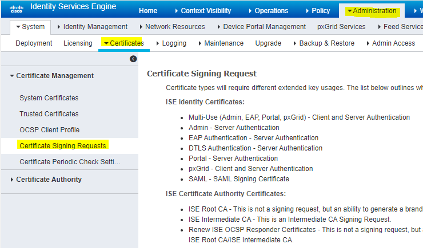
Task: Expand the Network Resources submenu
Action: tap(173, 27)
